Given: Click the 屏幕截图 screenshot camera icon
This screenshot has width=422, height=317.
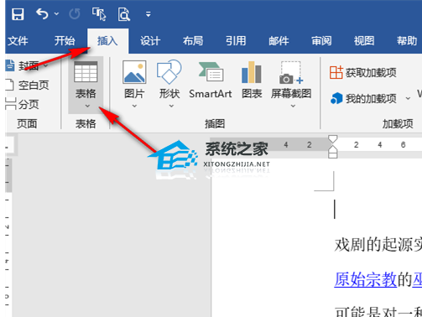Looking at the screenshot, I should click(291, 72).
